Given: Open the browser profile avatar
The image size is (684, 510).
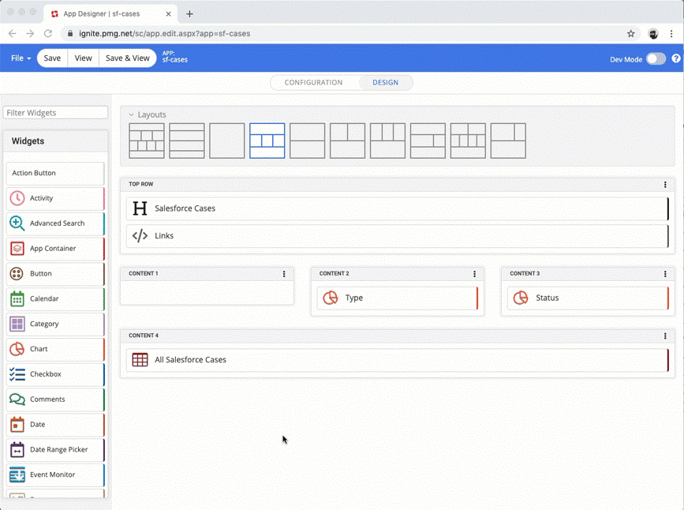Looking at the screenshot, I should [x=653, y=34].
